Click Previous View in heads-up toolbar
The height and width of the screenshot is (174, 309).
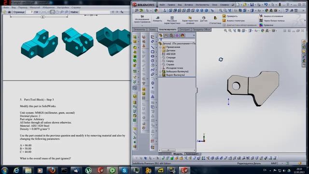pyautogui.click(x=235, y=30)
